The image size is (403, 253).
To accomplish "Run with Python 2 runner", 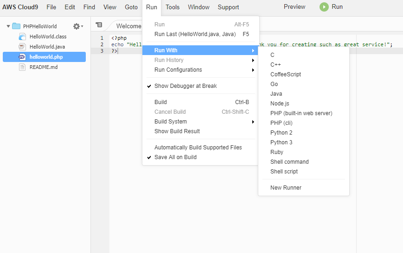I will 304,133.
